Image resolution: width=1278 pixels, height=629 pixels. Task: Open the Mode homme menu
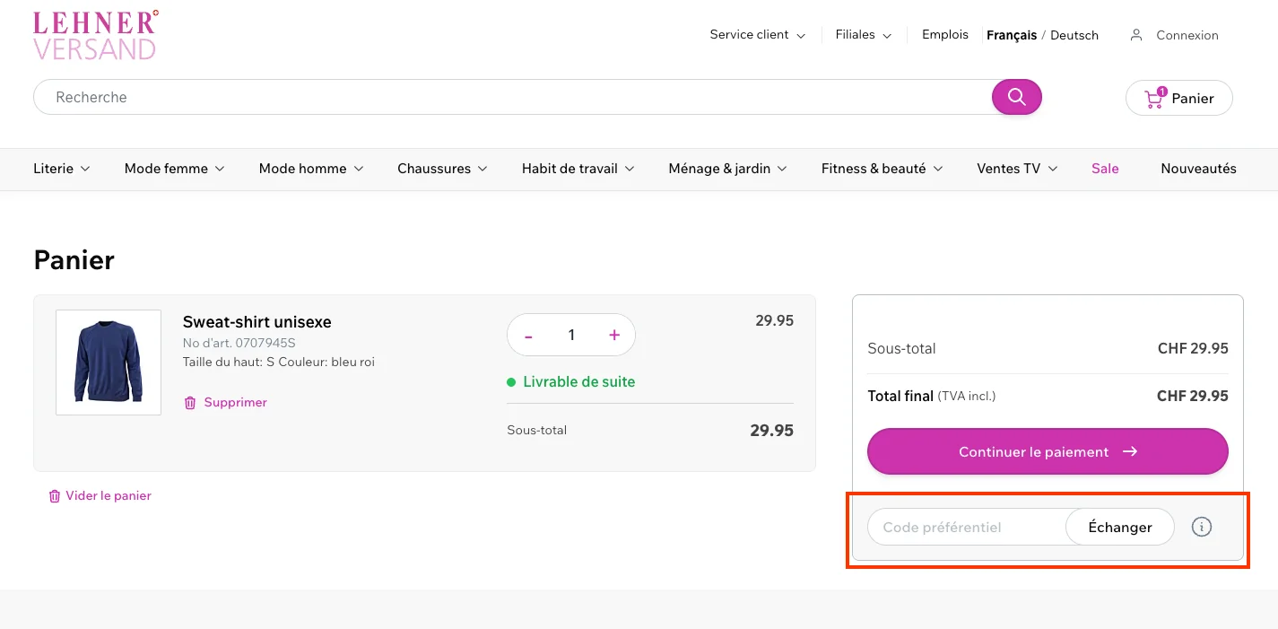point(303,169)
